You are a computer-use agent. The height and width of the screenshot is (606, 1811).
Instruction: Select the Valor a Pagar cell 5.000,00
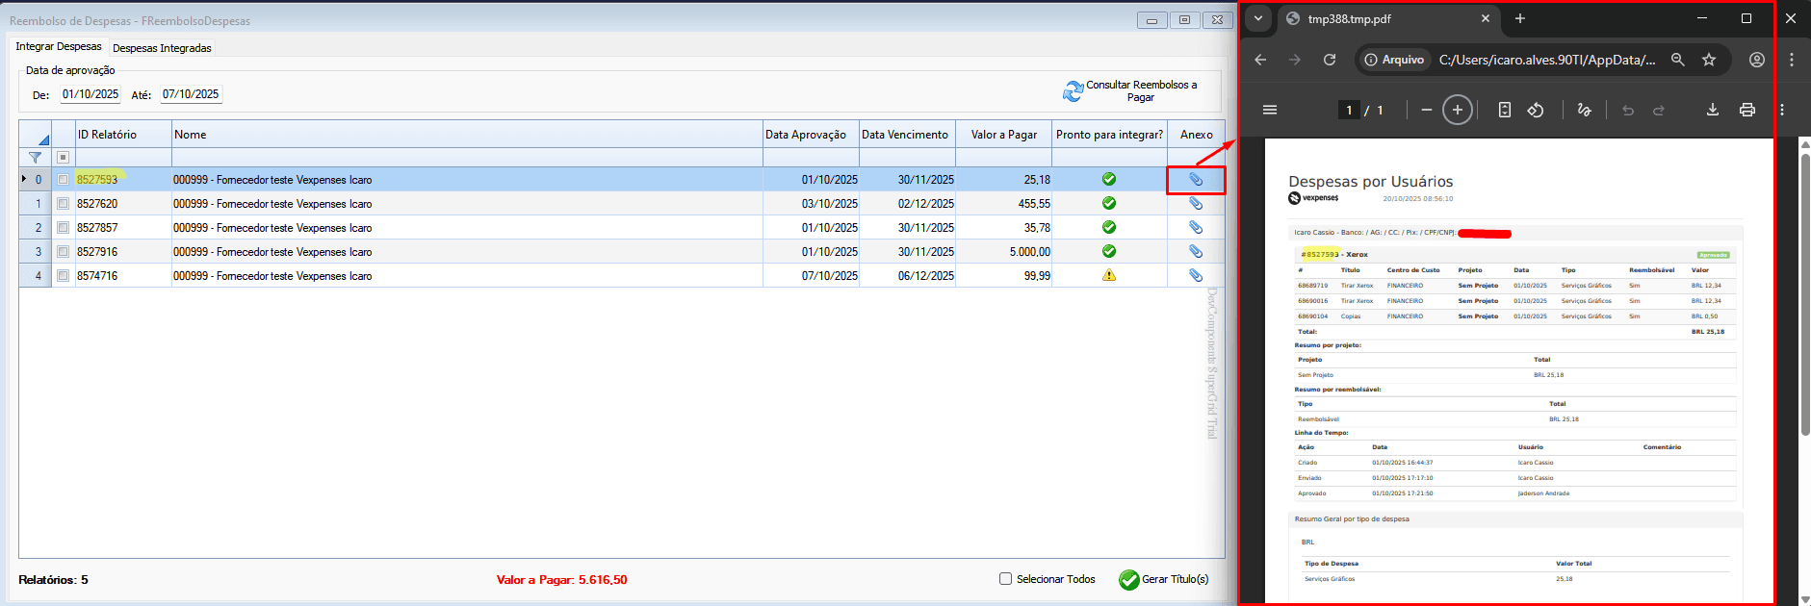tap(1003, 251)
